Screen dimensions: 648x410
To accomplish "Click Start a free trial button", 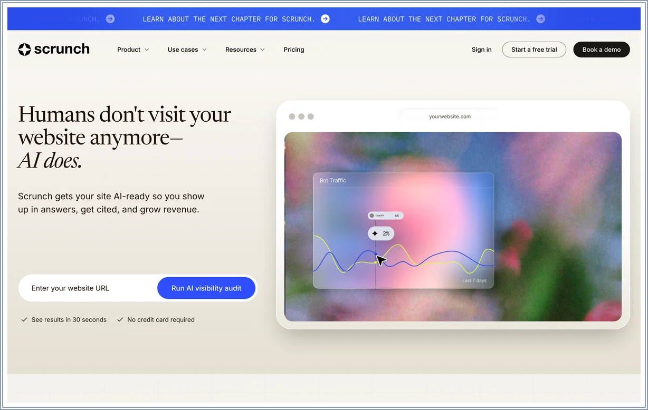I will pyautogui.click(x=534, y=50).
